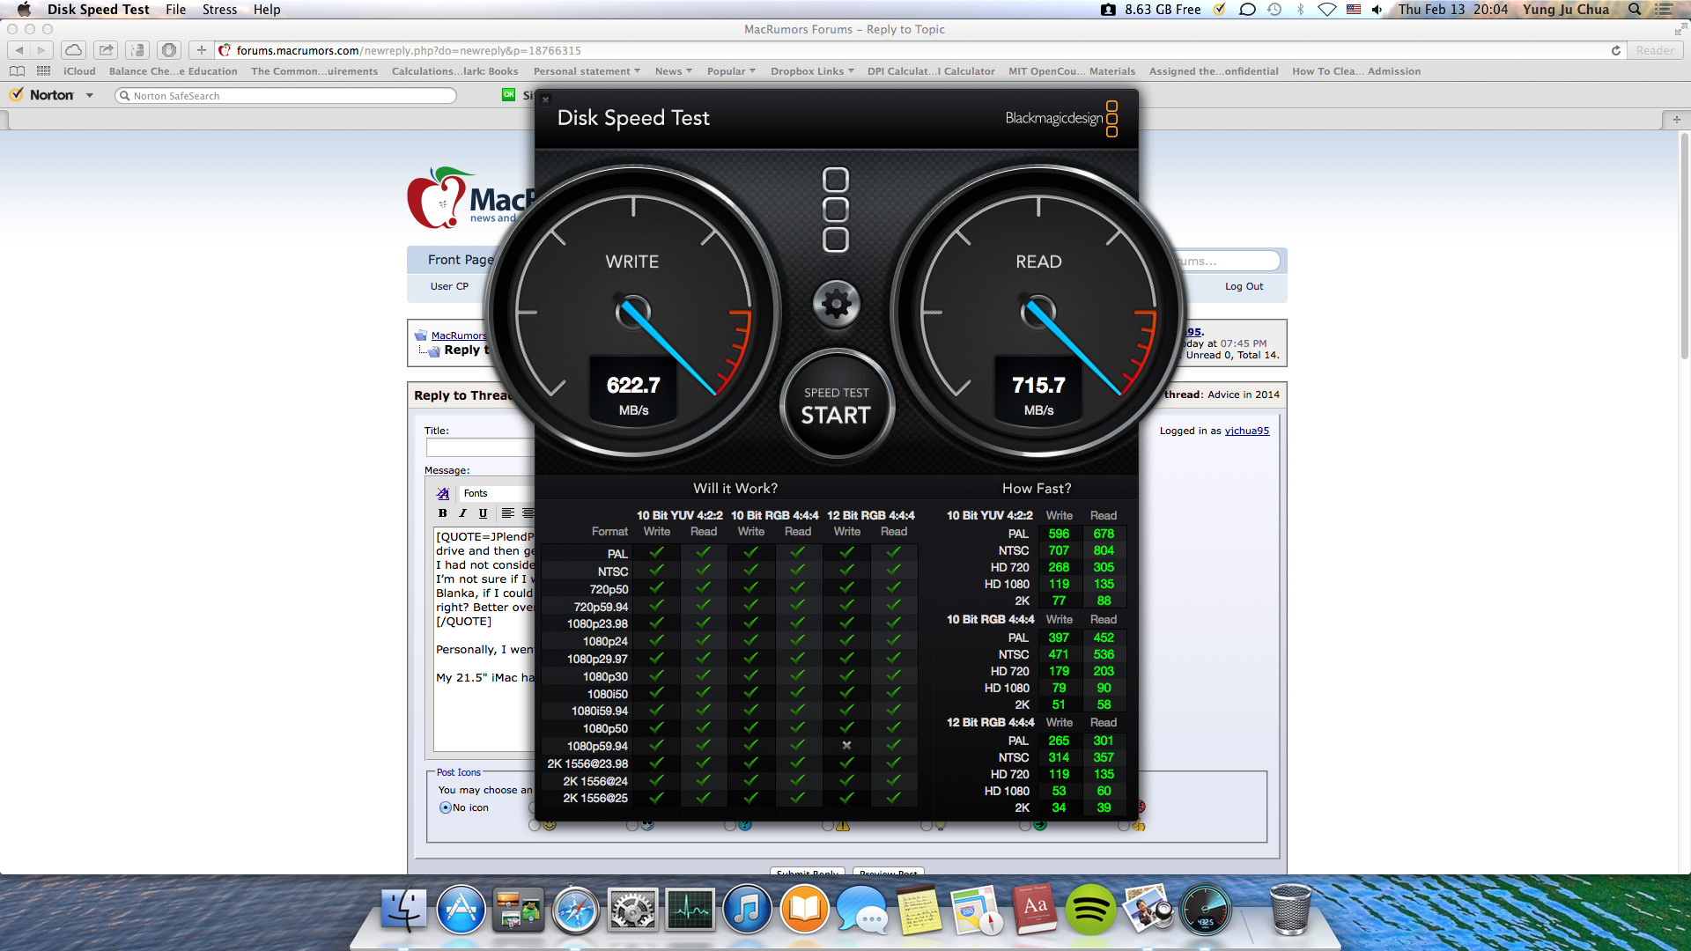
Task: Start the speed test with the START button
Action: 837,406
